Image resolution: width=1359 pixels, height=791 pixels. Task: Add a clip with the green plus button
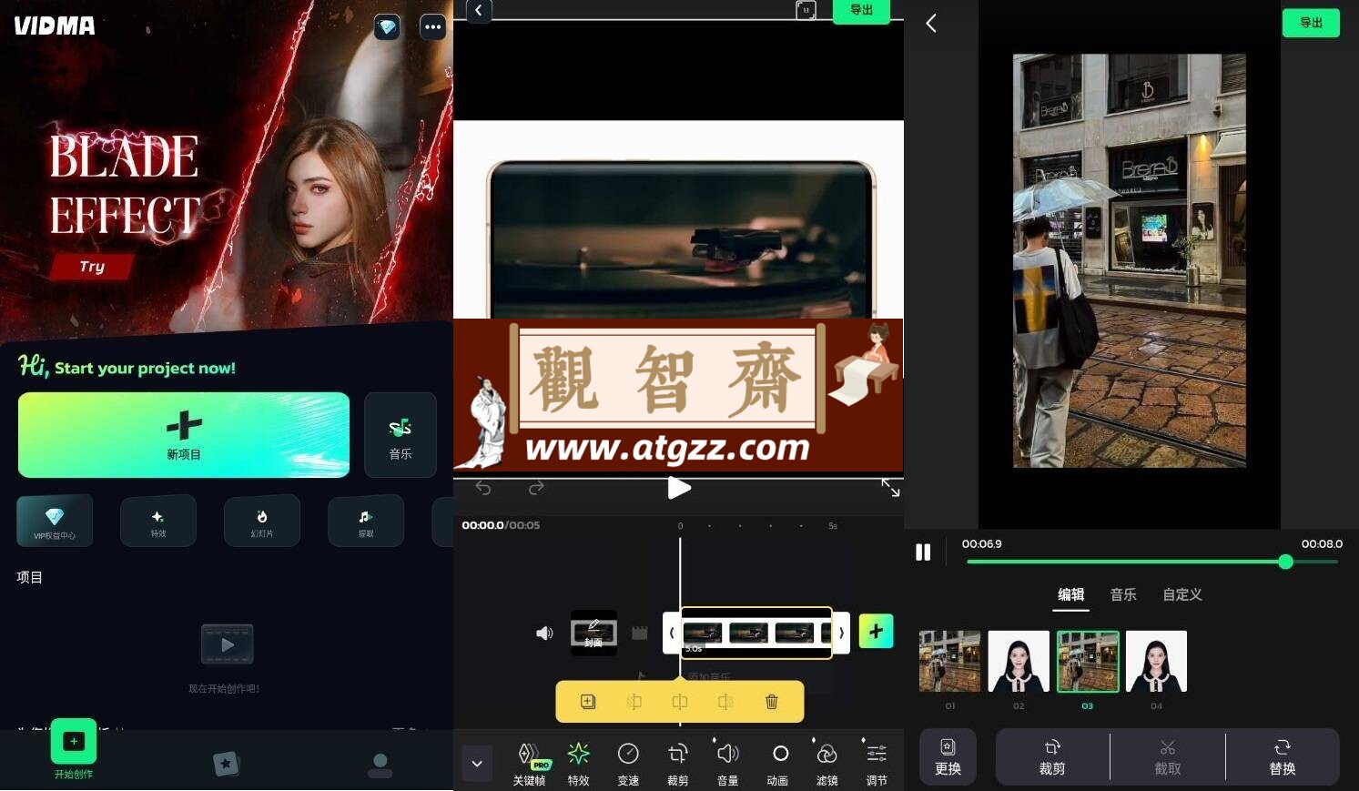[876, 632]
